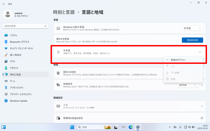Viewport: 210px width, 131px height.
Task: Open 管理用の言語の設定 external link
Action: pos(129,118)
